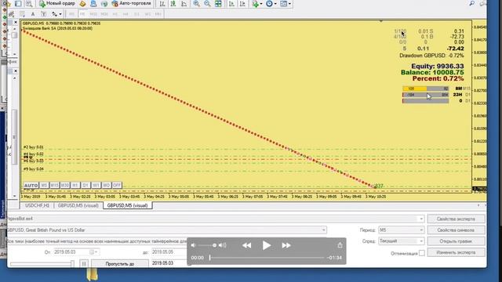Click the yellow folder icon on desktop
The height and width of the screenshot is (282, 502).
[92, 275]
